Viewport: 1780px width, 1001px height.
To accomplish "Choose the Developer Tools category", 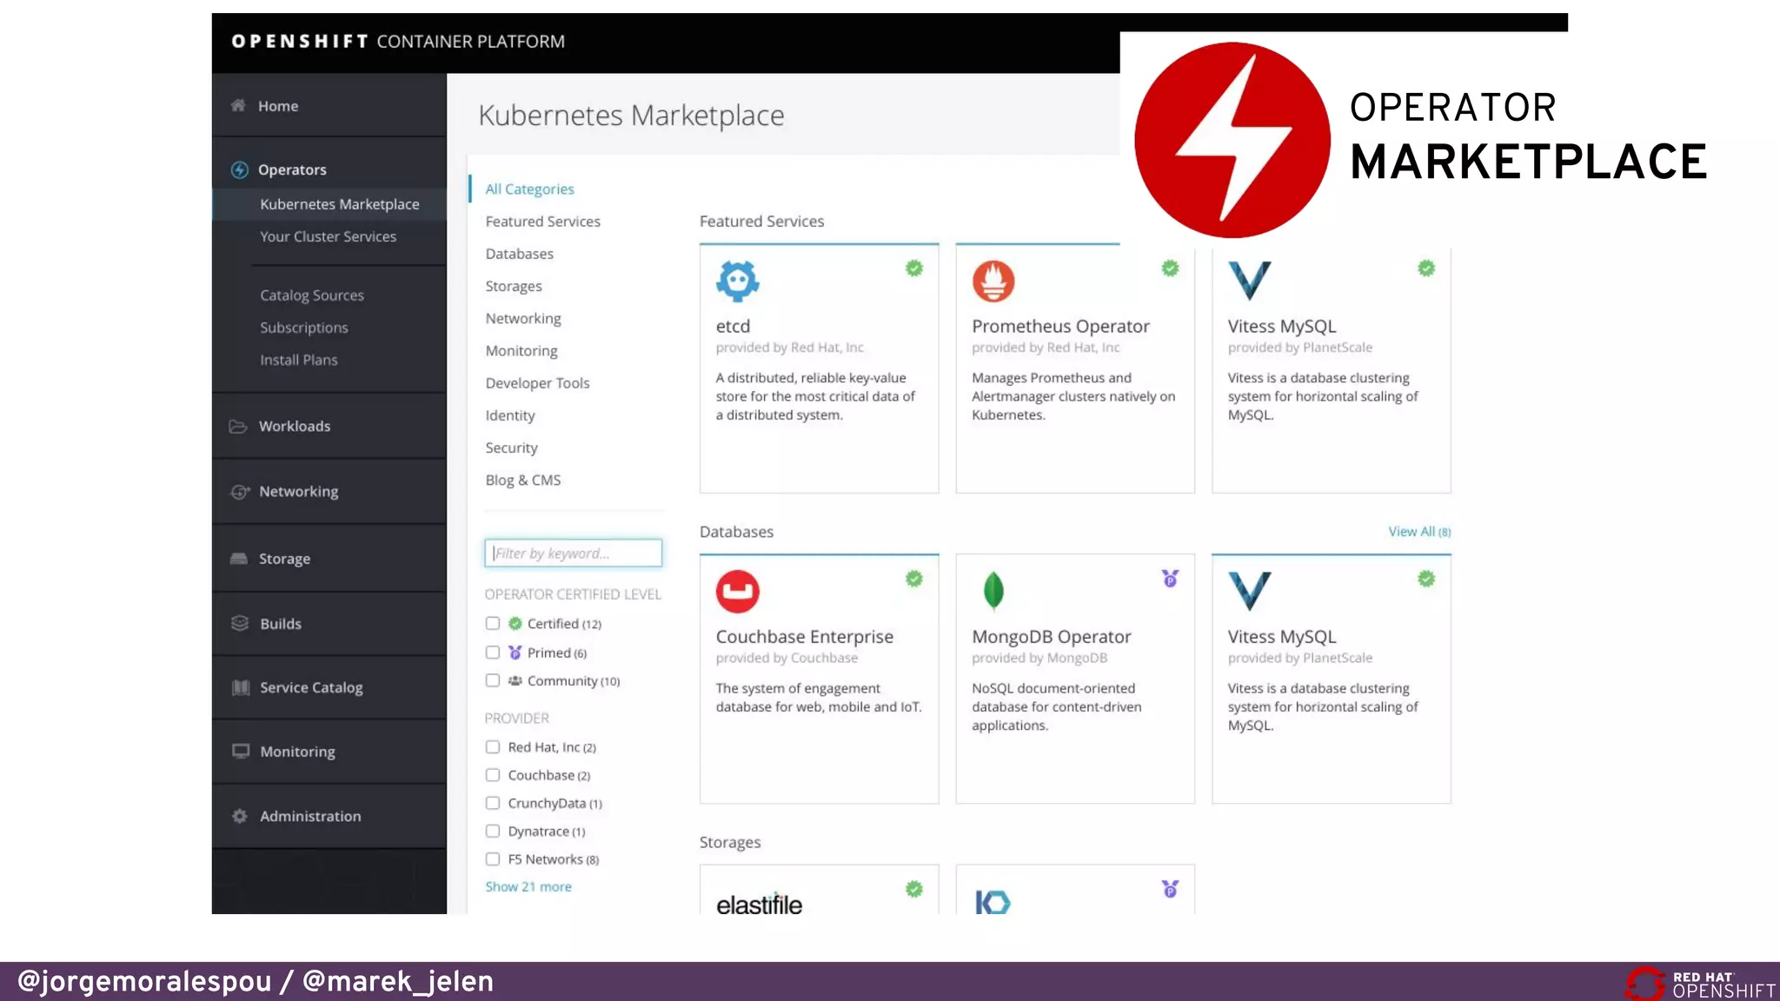I will pyautogui.click(x=537, y=383).
